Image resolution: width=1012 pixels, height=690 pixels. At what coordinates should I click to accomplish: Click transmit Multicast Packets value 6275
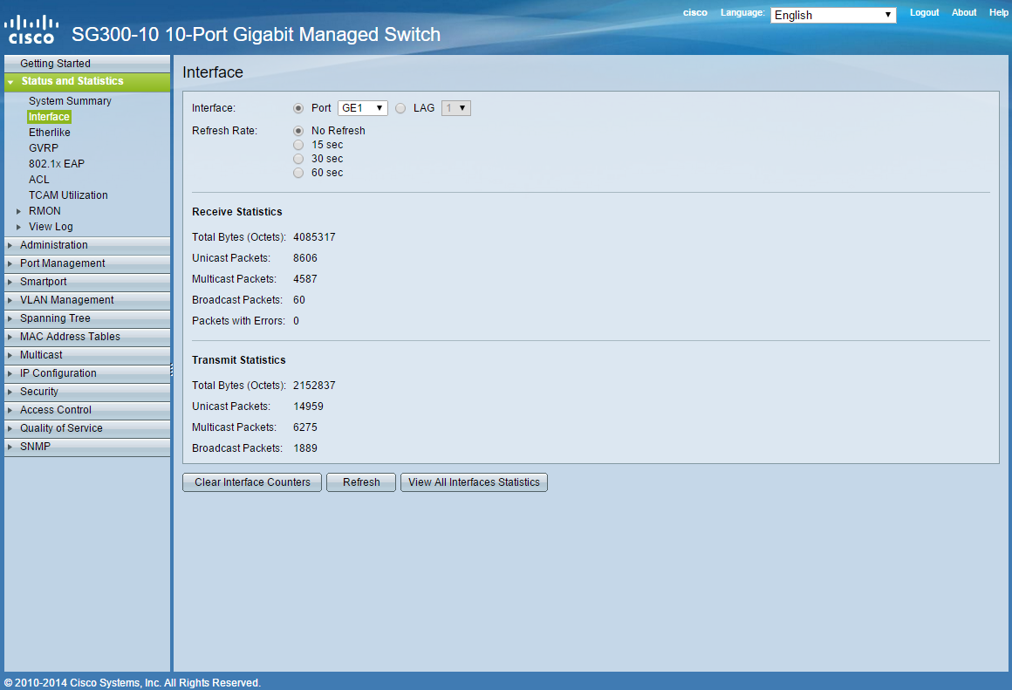(x=305, y=428)
